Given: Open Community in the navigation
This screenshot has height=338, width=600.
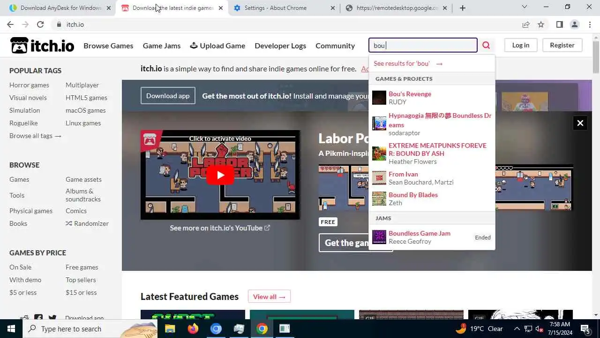Looking at the screenshot, I should coord(335,46).
